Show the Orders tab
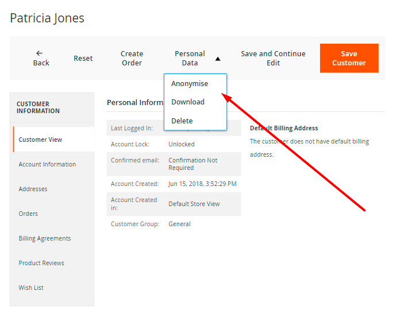This screenshot has height=314, width=393. pyautogui.click(x=28, y=214)
